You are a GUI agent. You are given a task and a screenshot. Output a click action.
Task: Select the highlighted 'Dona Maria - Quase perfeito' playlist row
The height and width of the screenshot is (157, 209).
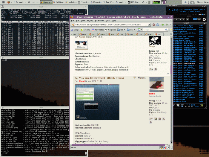coord(188,63)
